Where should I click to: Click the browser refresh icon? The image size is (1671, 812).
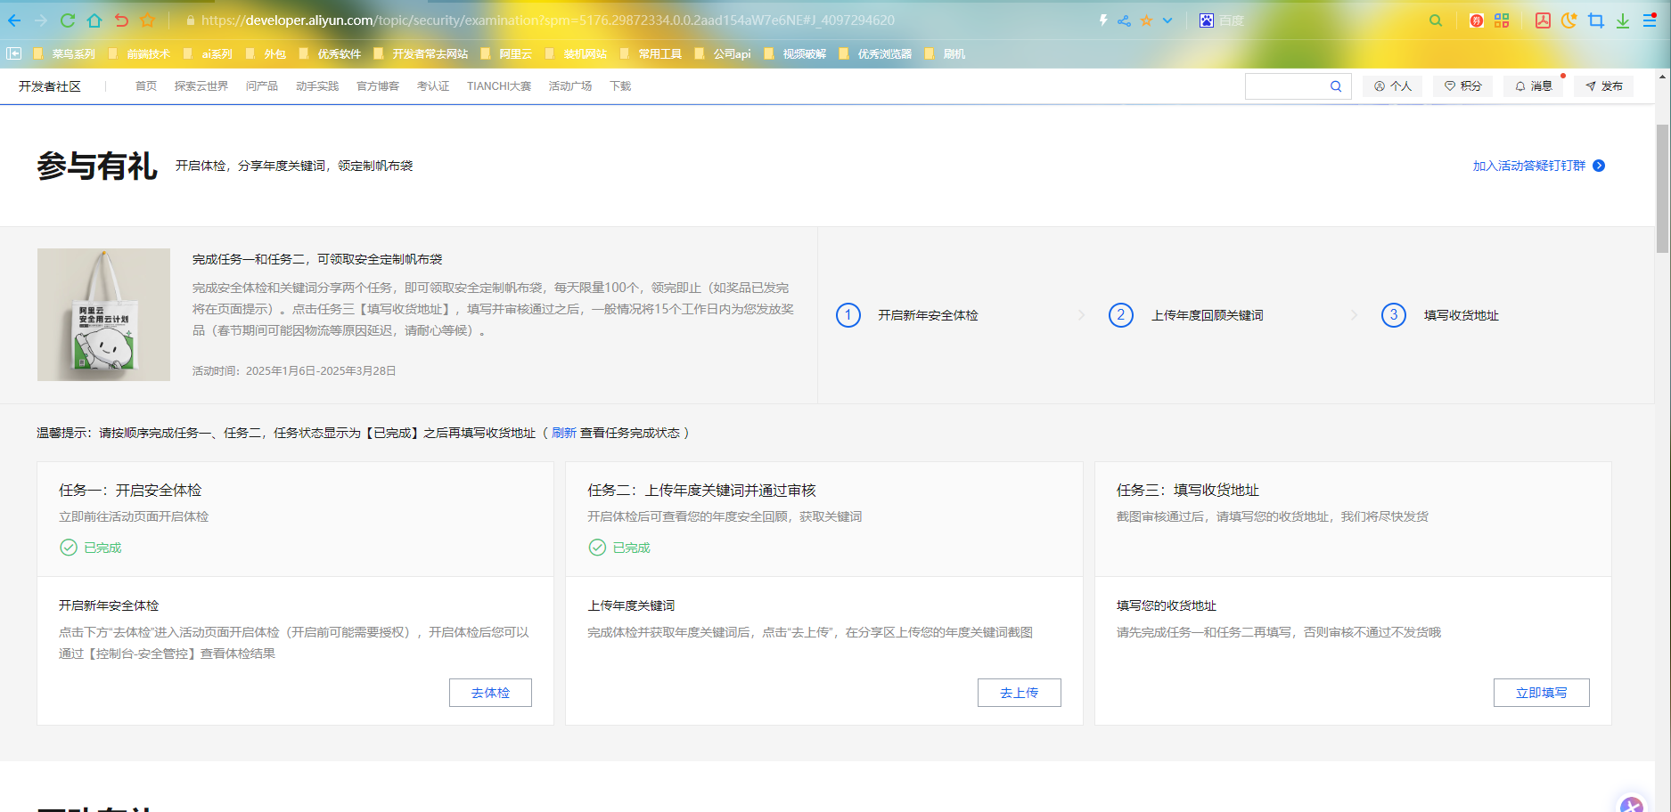[x=68, y=20]
